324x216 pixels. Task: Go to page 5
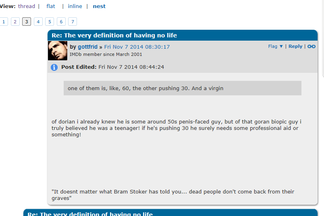pyautogui.click(x=50, y=22)
